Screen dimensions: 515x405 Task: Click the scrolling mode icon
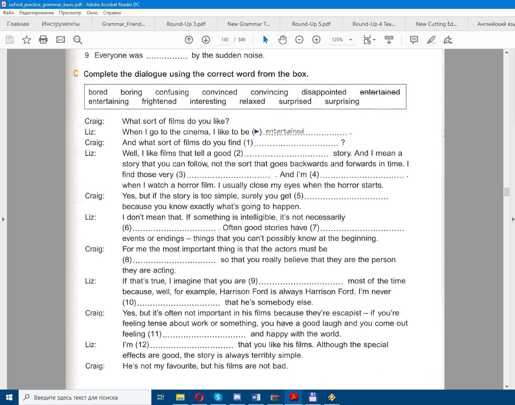pos(389,40)
